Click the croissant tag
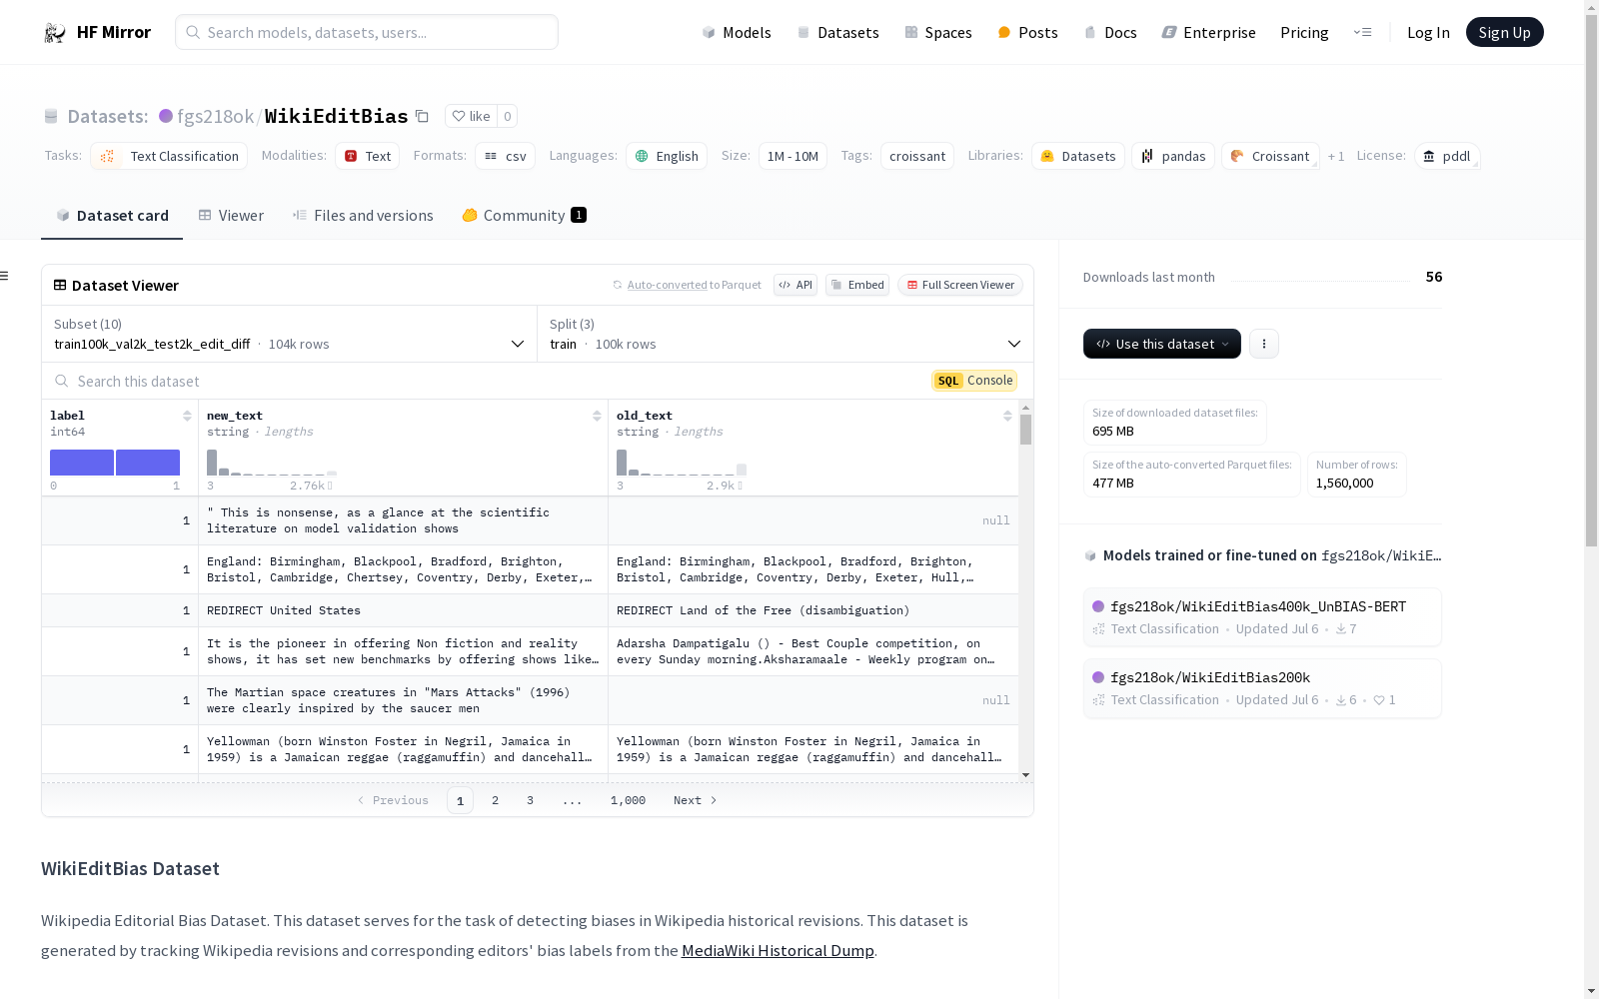The height and width of the screenshot is (999, 1599). point(917,156)
